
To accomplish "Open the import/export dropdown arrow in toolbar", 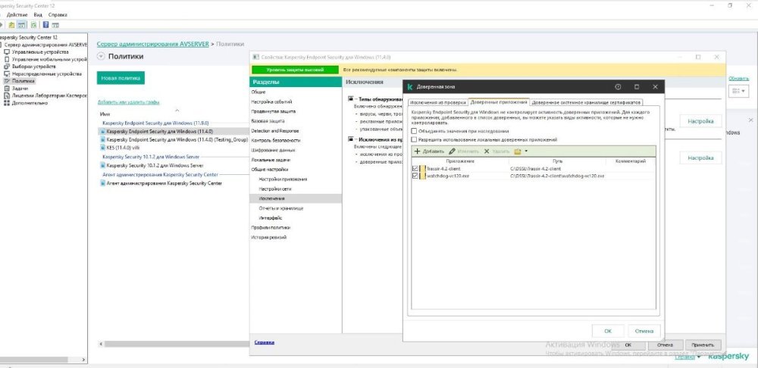I will [x=526, y=151].
